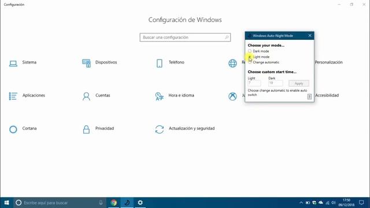Click the OneDrive cloud tray icon

pos(321,203)
